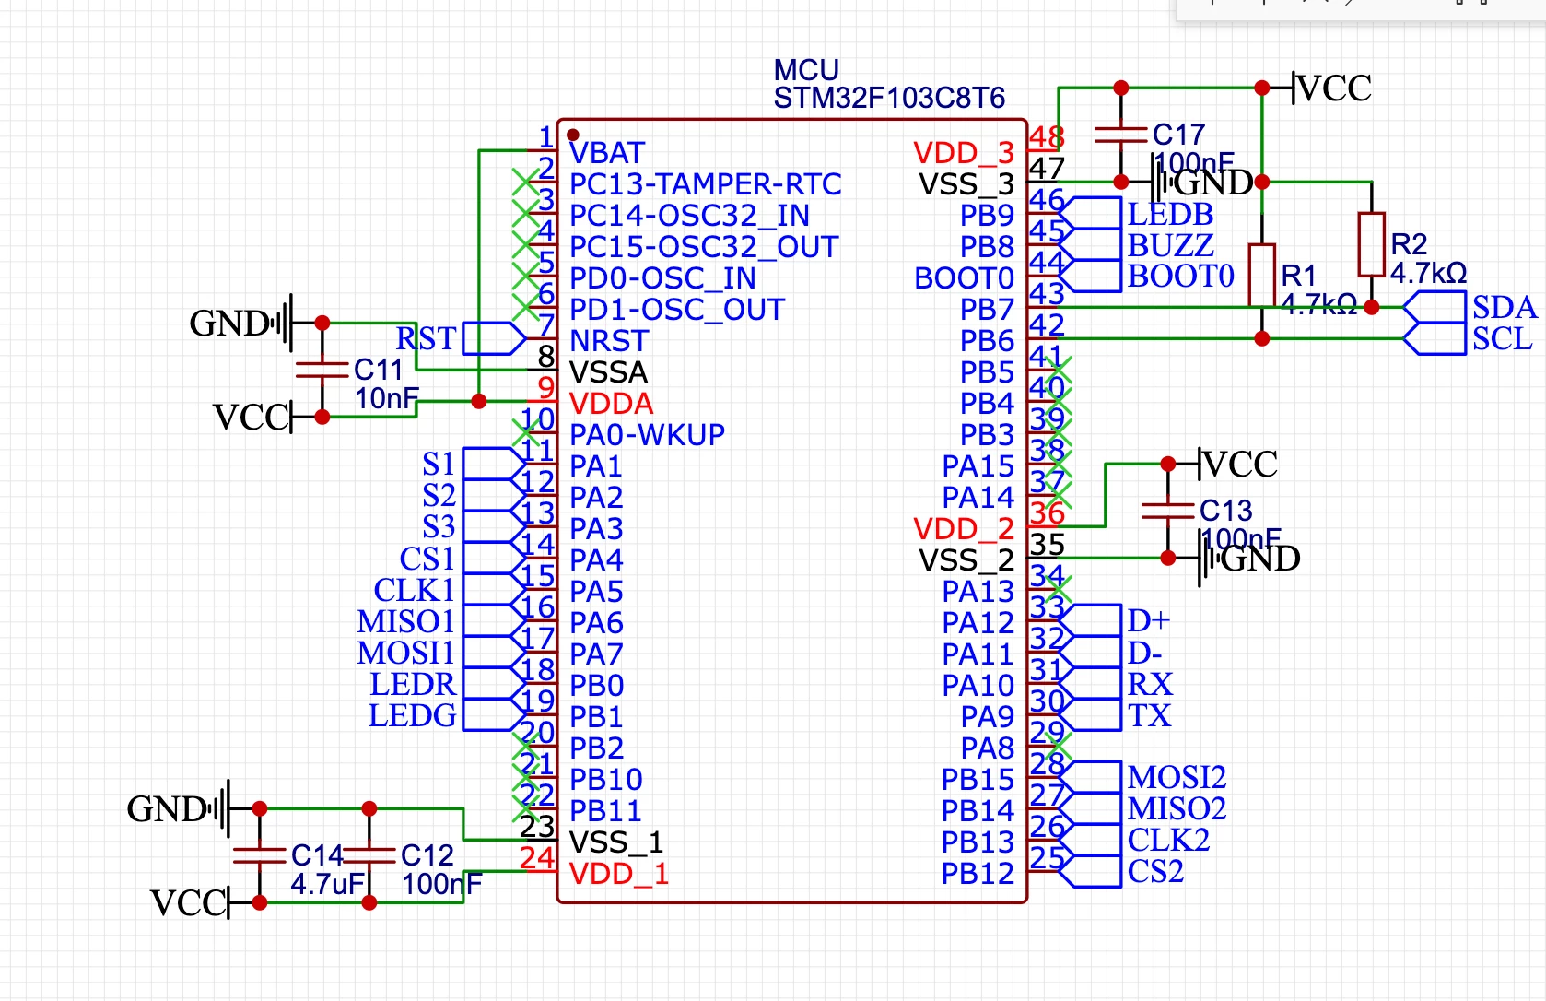Click the 'VSSA' pin label

point(608,372)
